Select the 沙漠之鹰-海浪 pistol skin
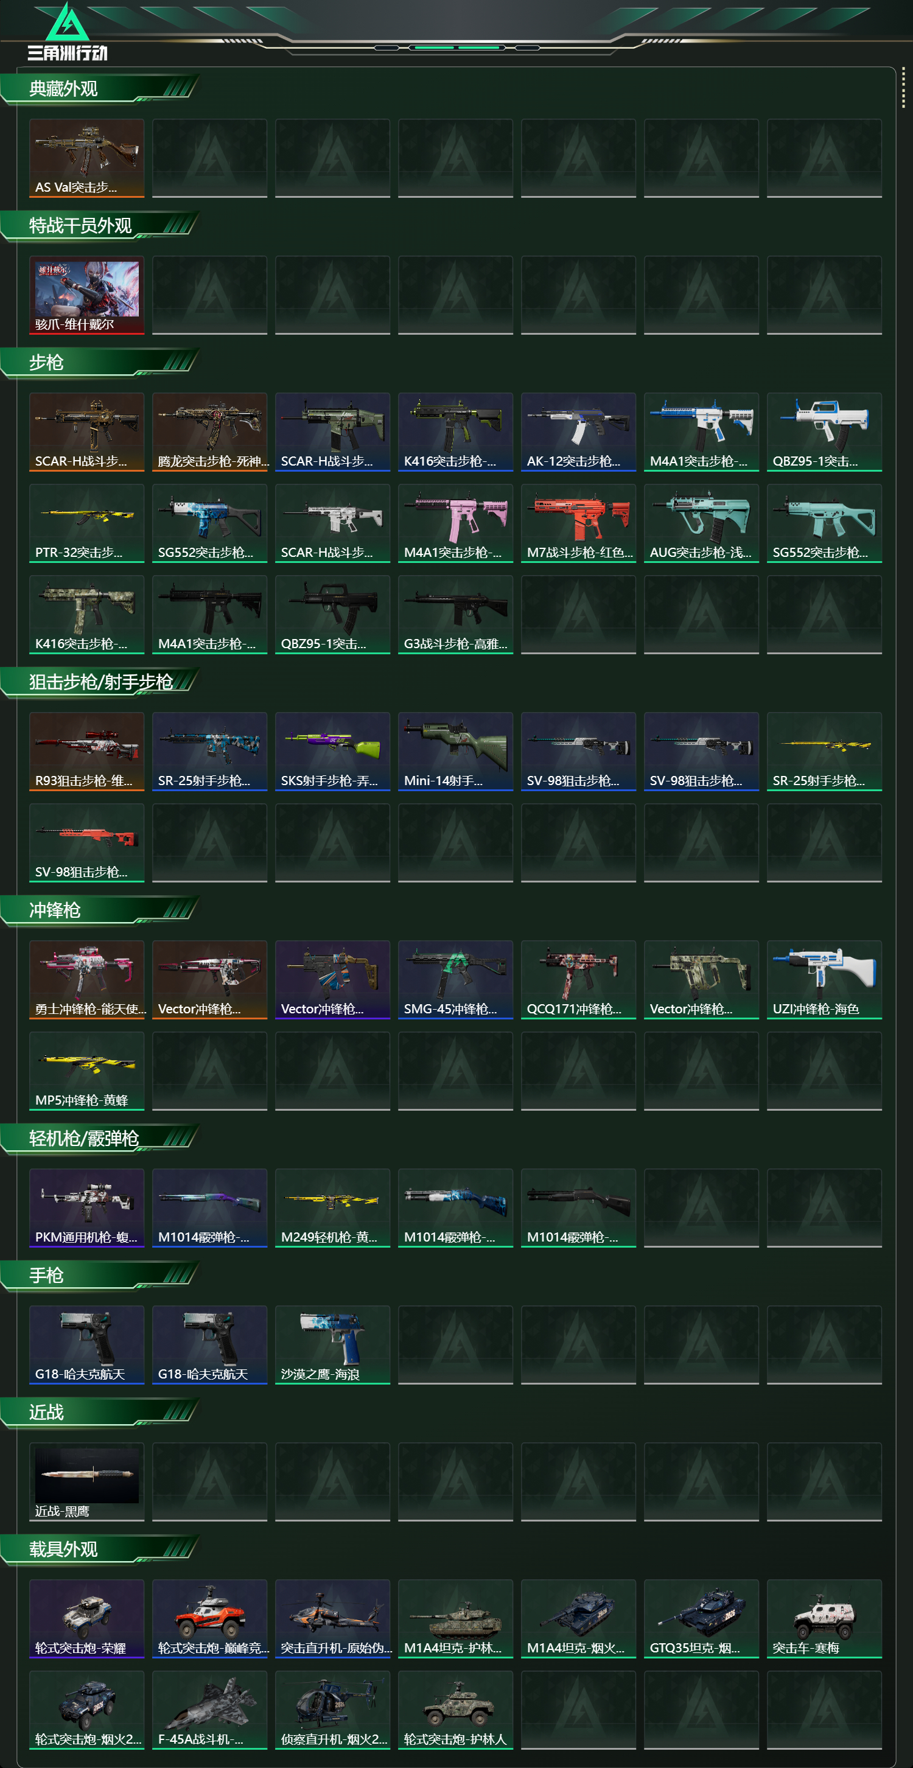913x1768 pixels. [x=332, y=1344]
